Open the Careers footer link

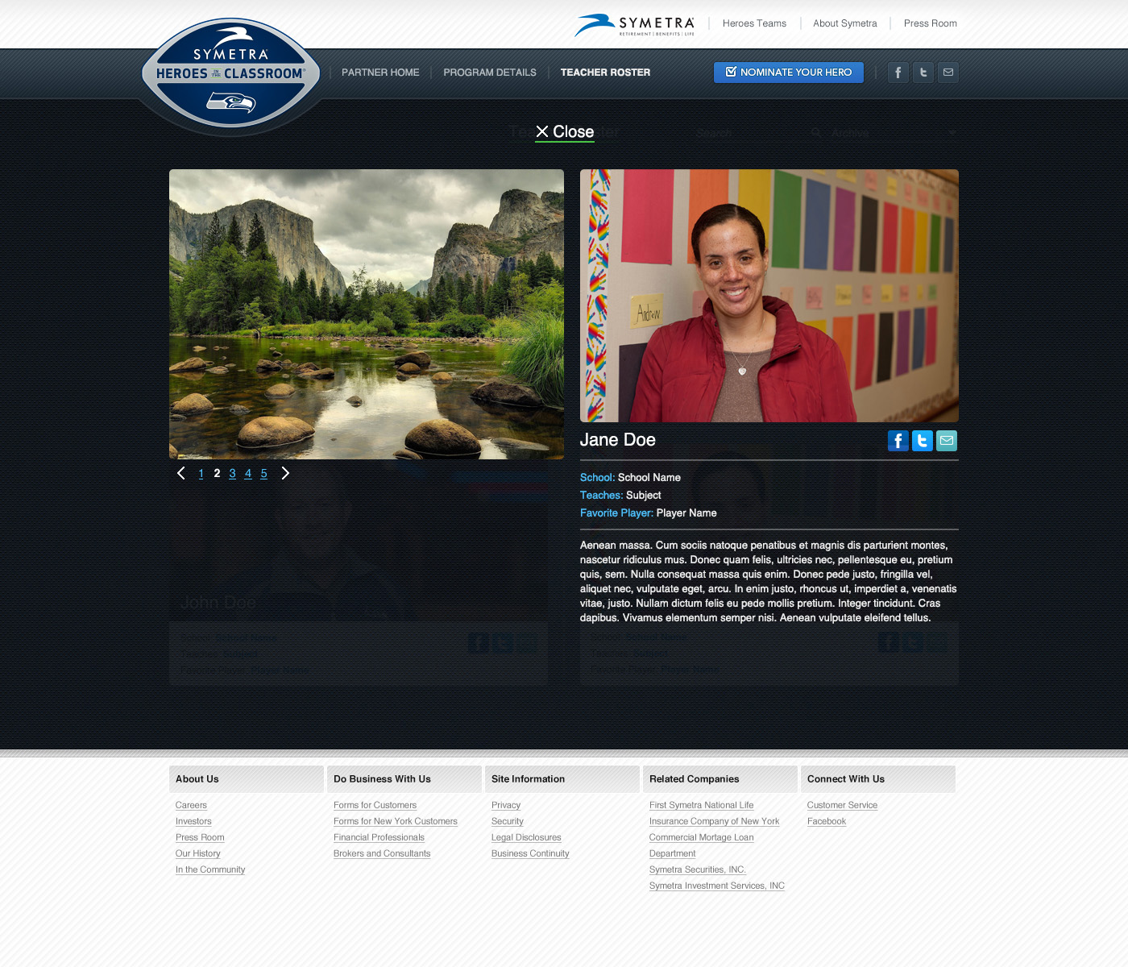pos(191,805)
